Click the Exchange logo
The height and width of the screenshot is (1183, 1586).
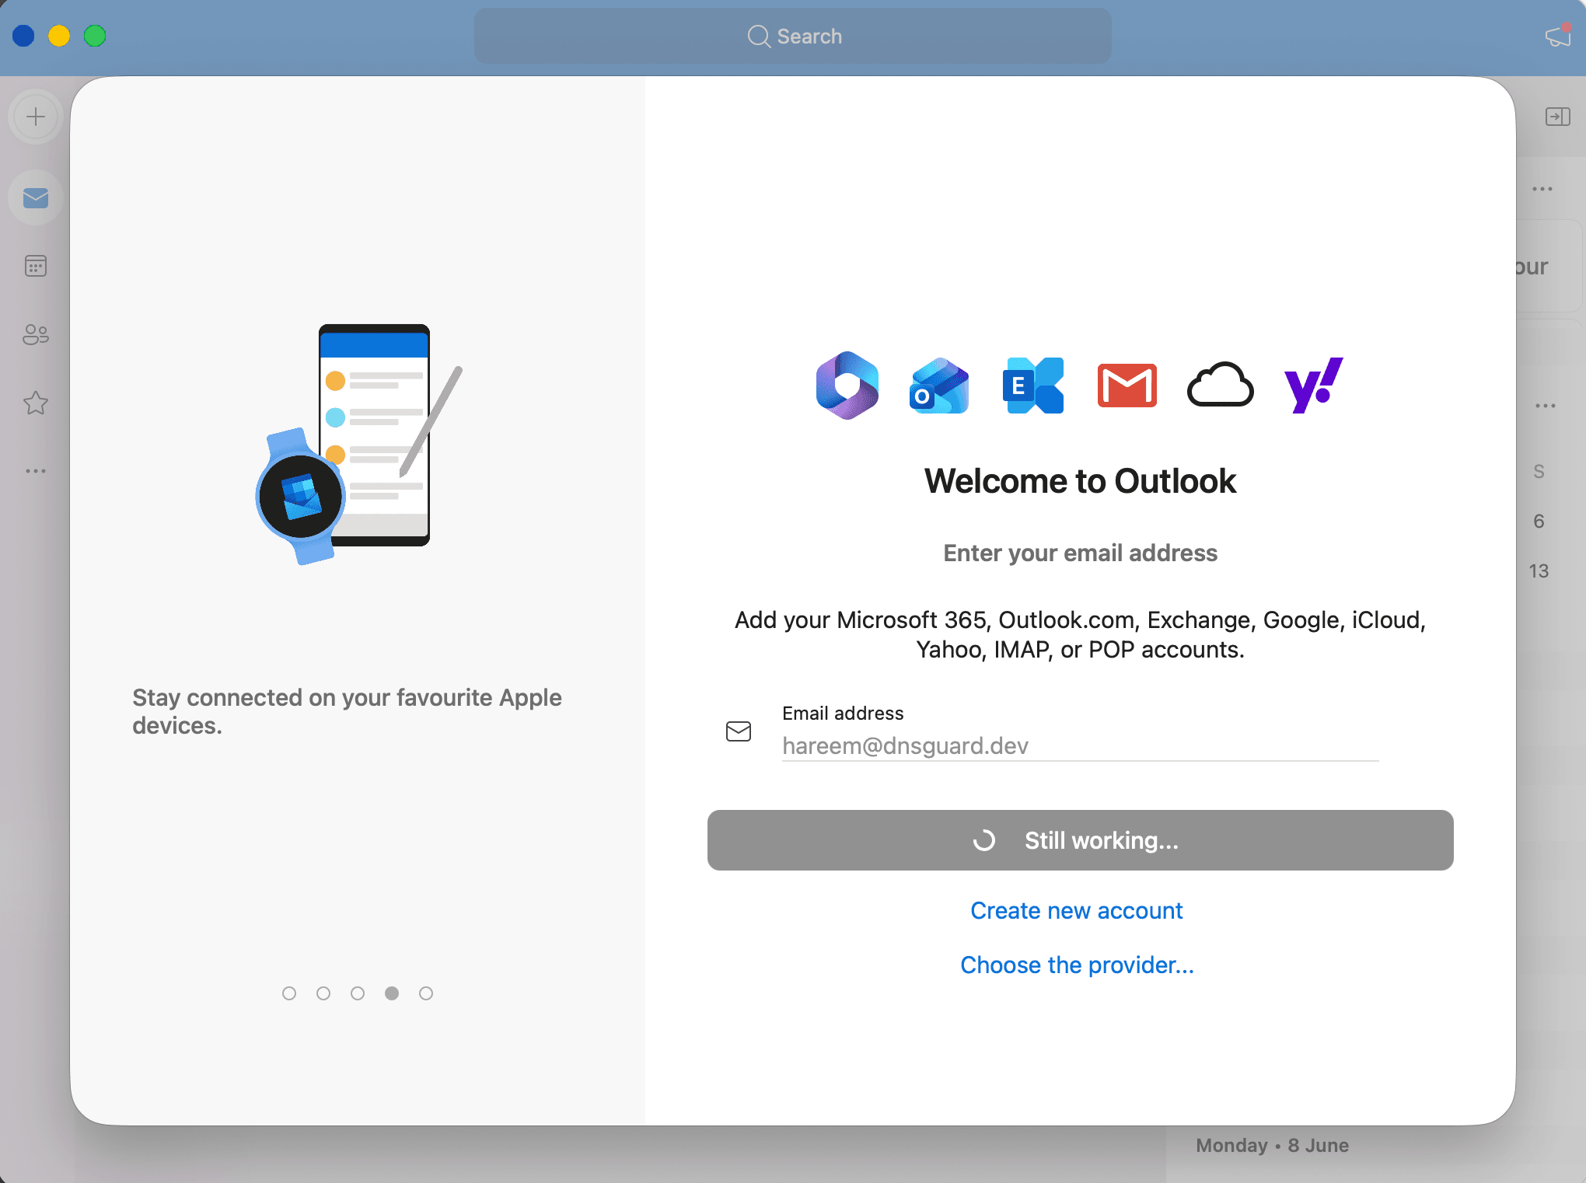click(1033, 386)
